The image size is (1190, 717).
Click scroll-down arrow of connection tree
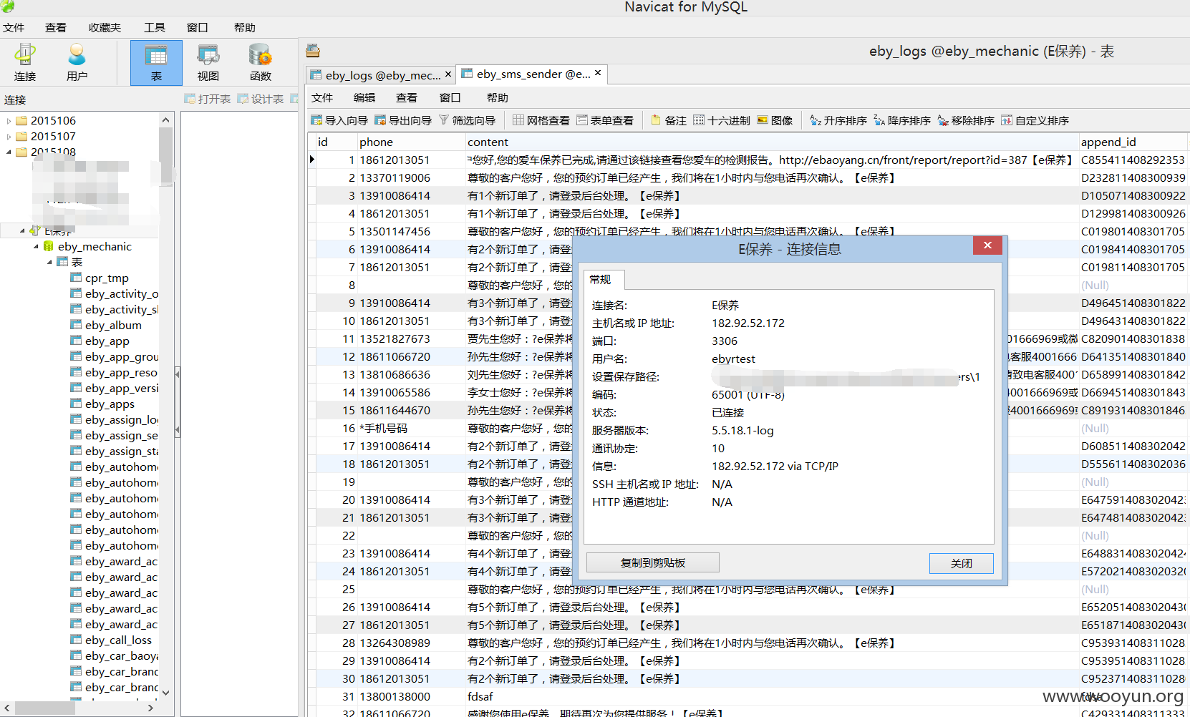click(166, 692)
